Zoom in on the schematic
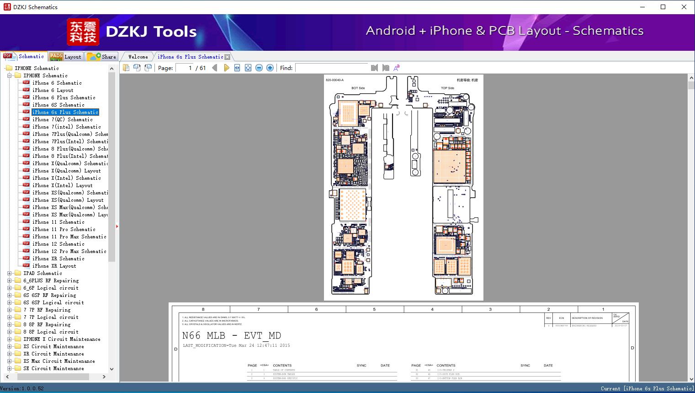Viewport: 695px width, 393px height. tap(270, 68)
